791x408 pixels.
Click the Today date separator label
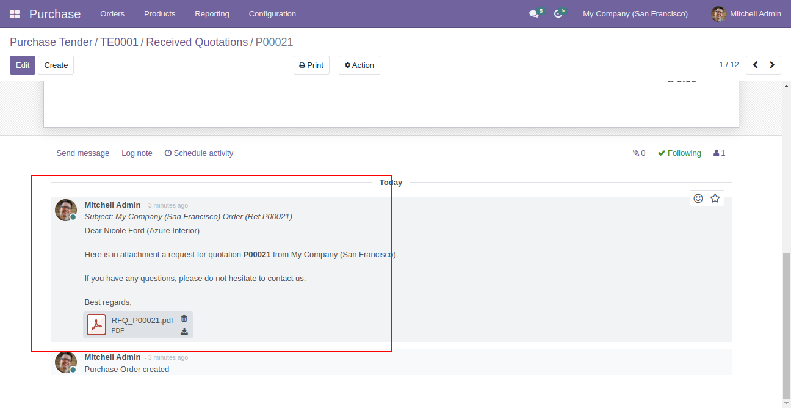click(391, 183)
